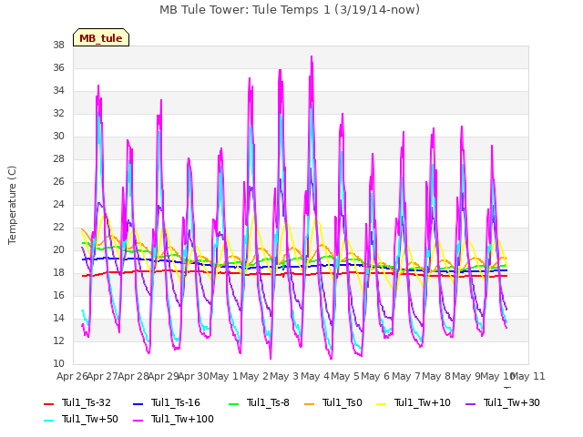This screenshot has height=437, width=583.
Task: Select the Tul1_Tw+100 legend label
Action: [x=182, y=419]
